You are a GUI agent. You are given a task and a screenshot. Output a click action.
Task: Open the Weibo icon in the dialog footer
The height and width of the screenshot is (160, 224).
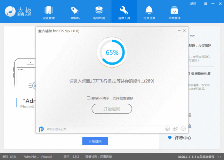pos(175,129)
